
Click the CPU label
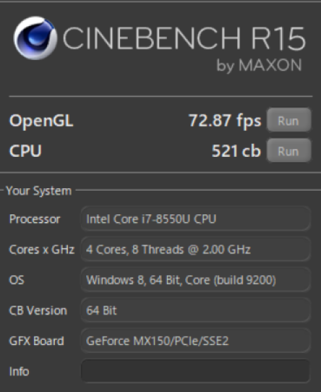point(25,151)
